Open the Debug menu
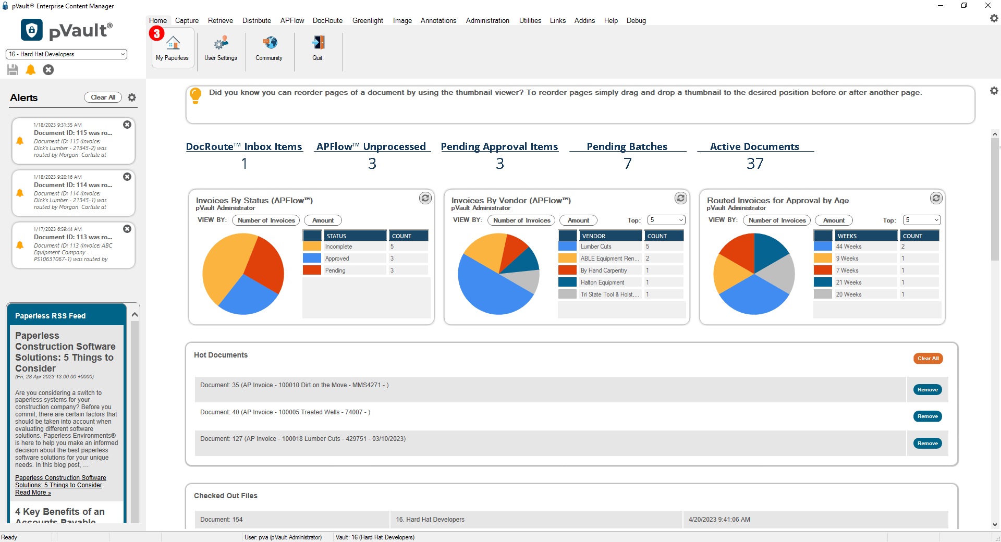 636,20
